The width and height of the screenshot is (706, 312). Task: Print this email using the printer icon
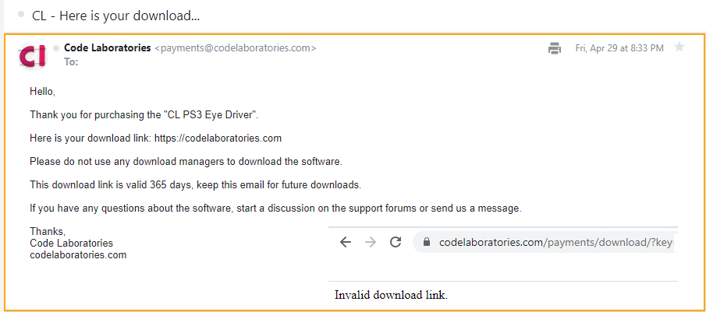point(554,48)
